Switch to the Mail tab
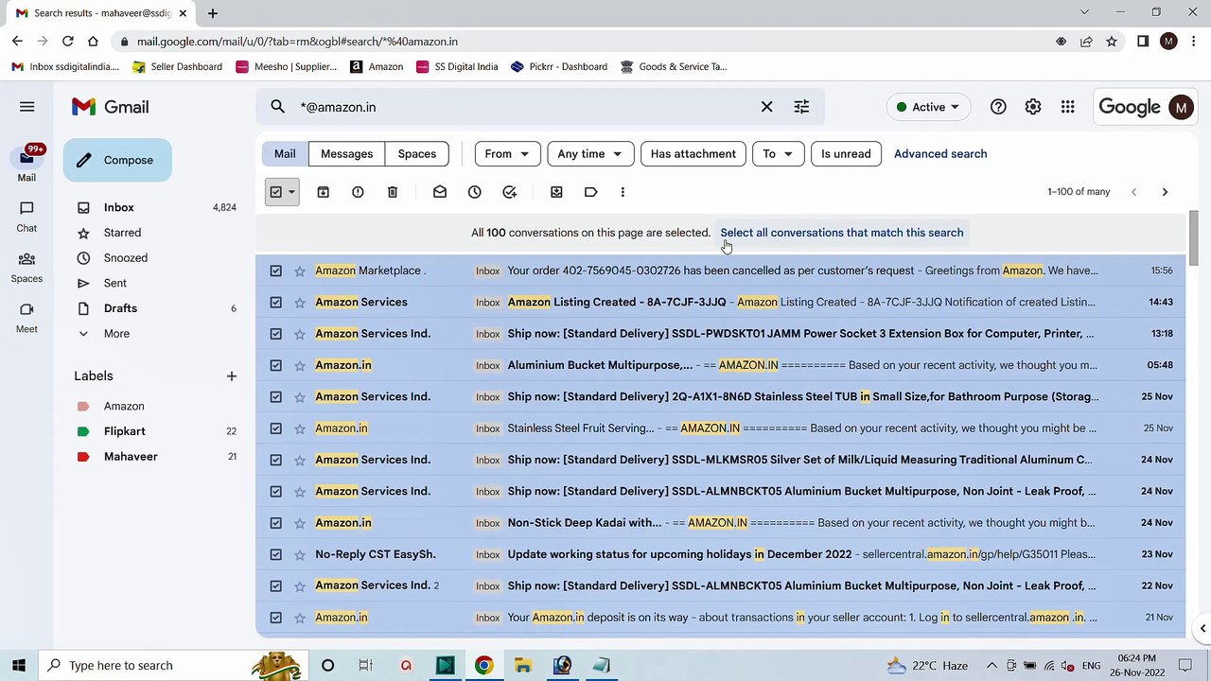Viewport: 1211px width, 681px height. point(285,154)
